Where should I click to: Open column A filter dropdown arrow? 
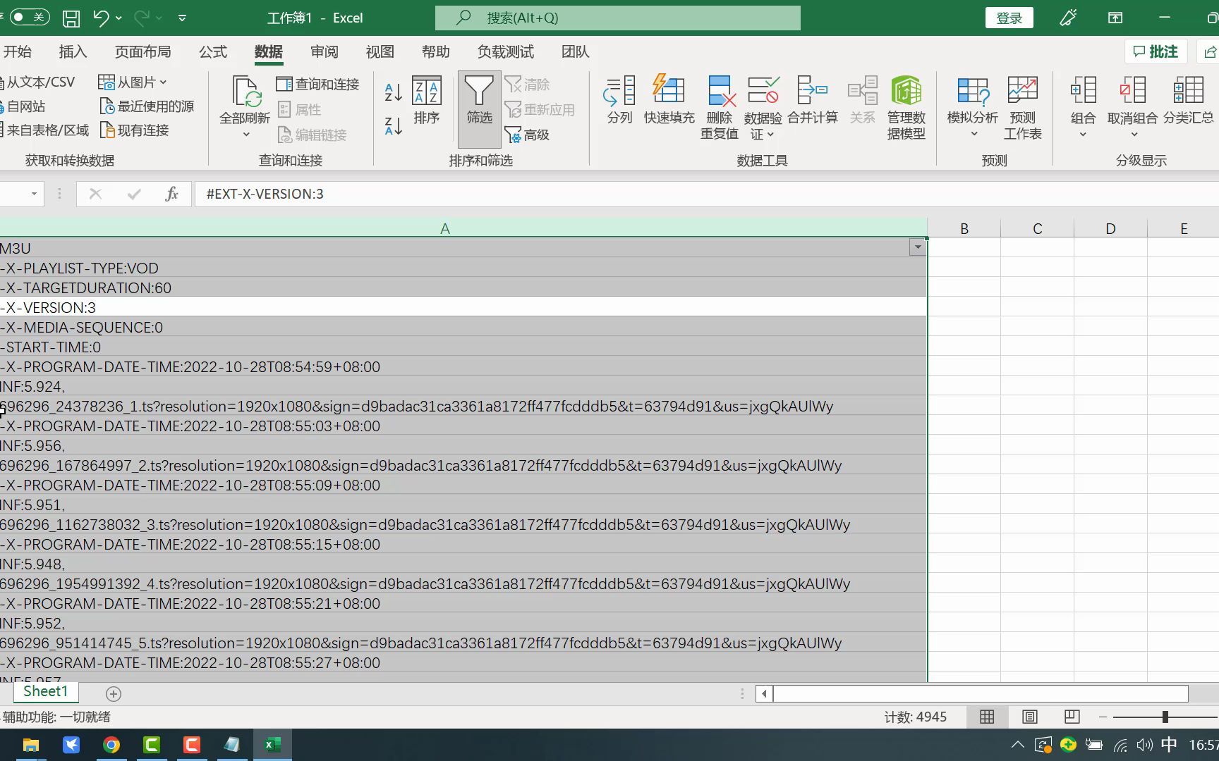click(917, 247)
